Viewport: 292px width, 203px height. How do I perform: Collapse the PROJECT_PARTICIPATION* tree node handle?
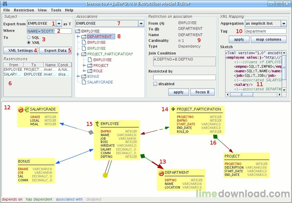pos(78,54)
